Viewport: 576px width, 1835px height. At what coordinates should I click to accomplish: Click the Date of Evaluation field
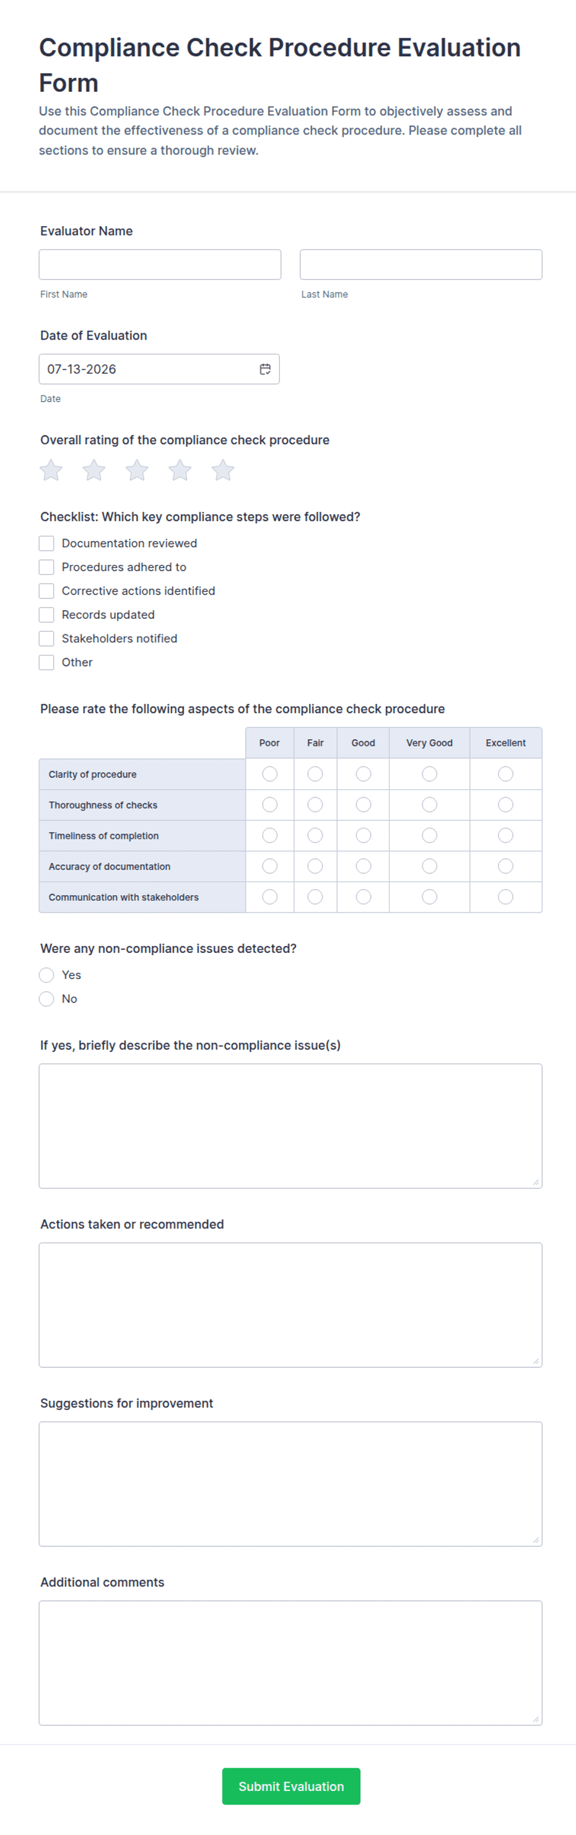[x=160, y=369]
